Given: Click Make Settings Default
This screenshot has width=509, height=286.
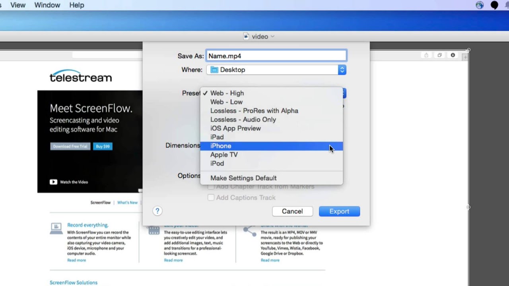Looking at the screenshot, I should coord(271,178).
